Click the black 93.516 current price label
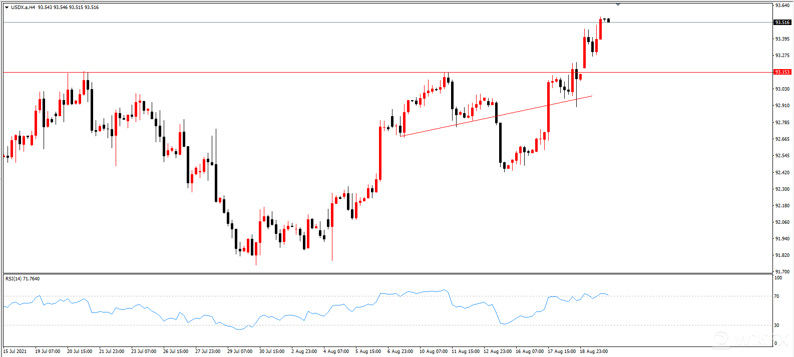Screen dimensions: 794x357 coord(782,23)
